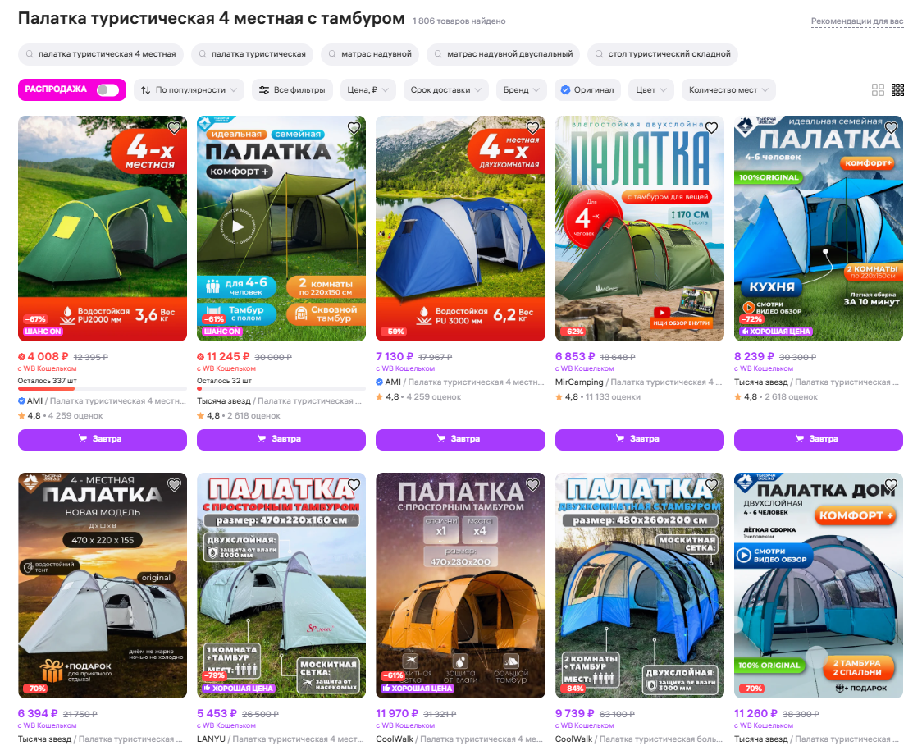Select 'матрас надувной двуспальный' suggestion chip
This screenshot has width=922, height=746.
pos(504,54)
